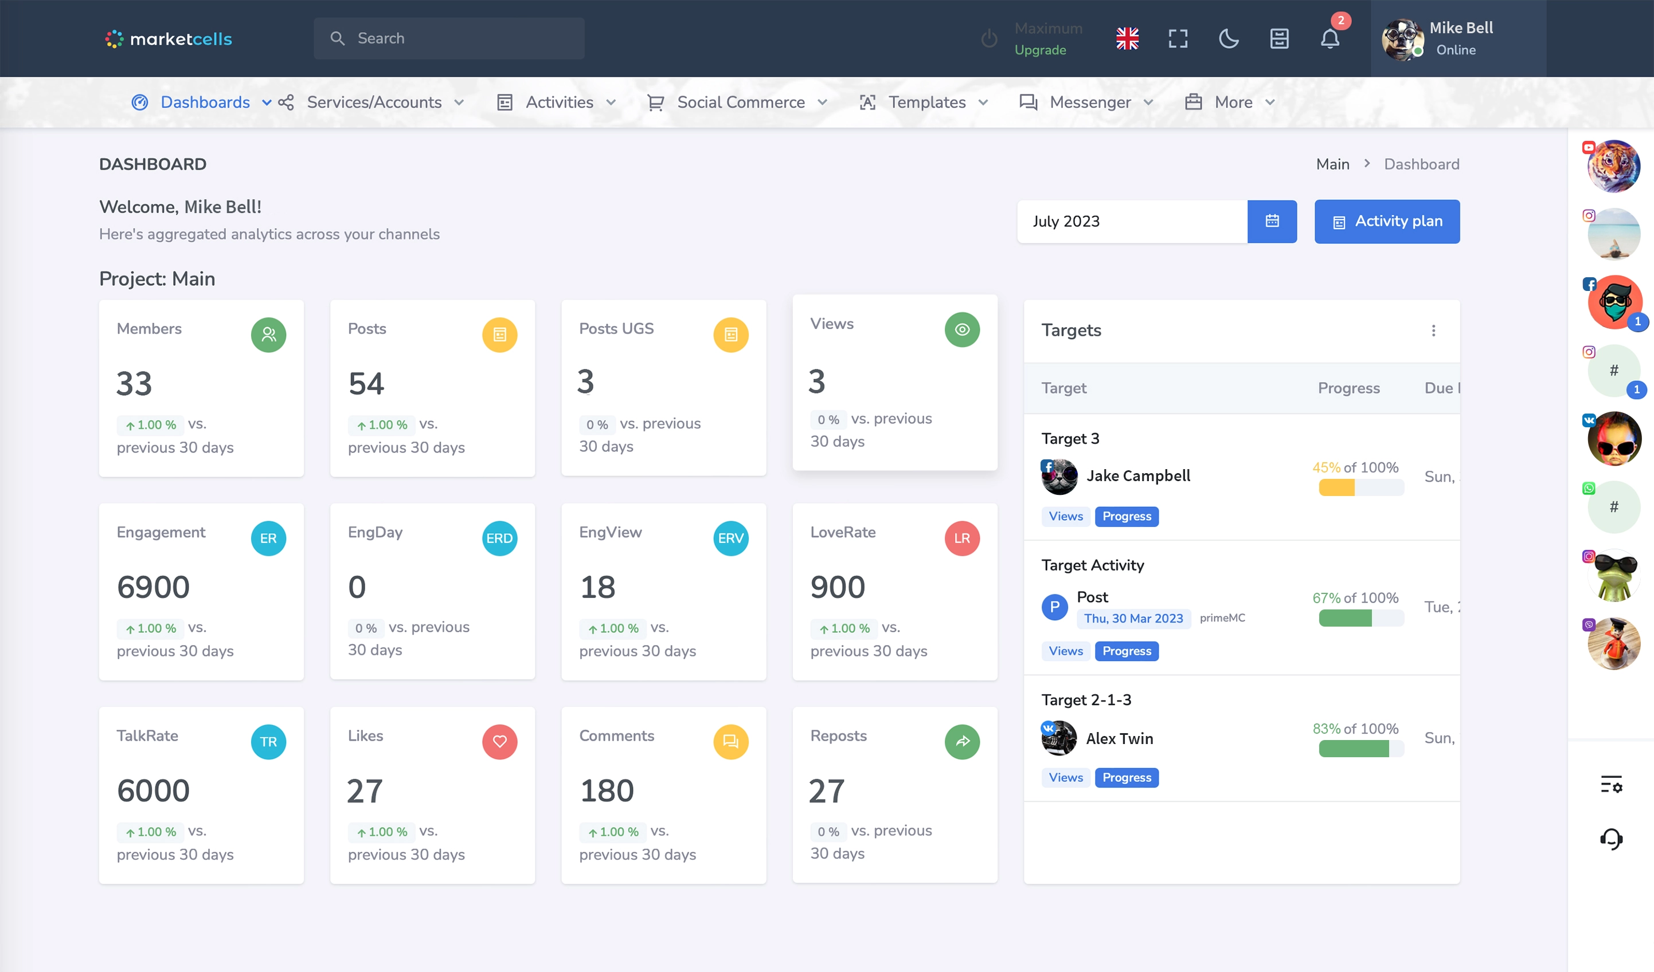This screenshot has width=1654, height=972.
Task: Click Target 3 progress bar at 45%
Action: pyautogui.click(x=1361, y=487)
